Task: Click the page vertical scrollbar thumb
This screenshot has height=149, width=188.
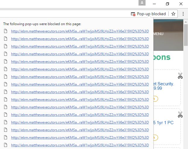Action: point(186,35)
